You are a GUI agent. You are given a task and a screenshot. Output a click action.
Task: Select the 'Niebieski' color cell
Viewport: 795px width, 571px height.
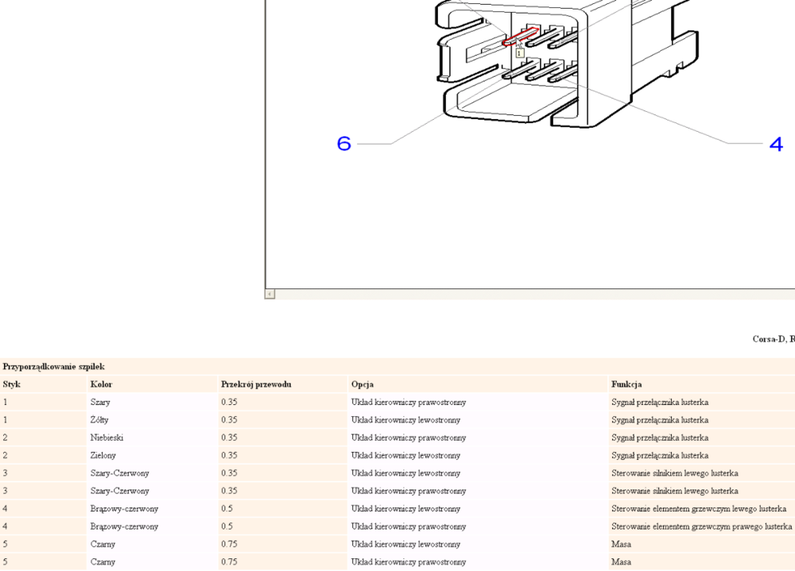107,438
